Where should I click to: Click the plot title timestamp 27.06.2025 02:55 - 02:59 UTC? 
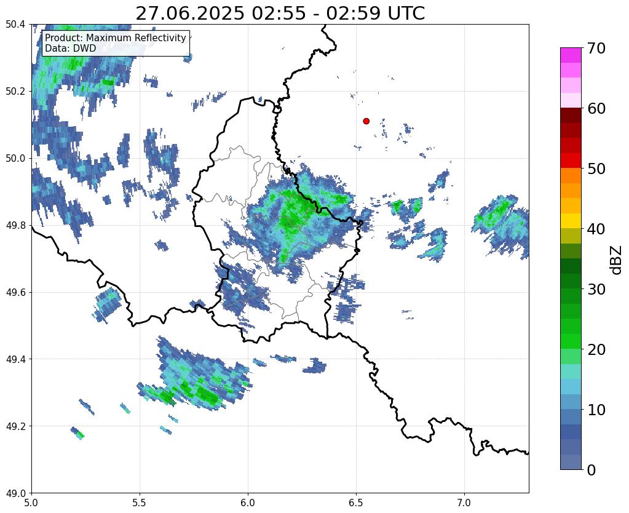[280, 14]
